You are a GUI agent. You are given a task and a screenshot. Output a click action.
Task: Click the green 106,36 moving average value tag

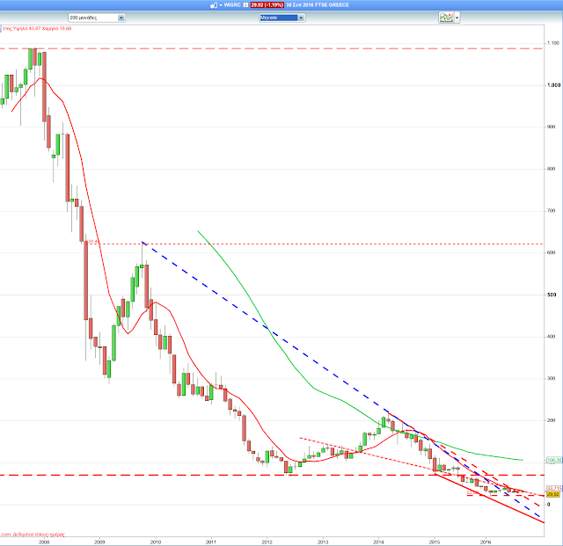pyautogui.click(x=554, y=460)
